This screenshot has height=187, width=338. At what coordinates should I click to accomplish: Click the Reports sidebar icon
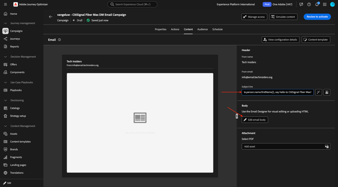5,46
